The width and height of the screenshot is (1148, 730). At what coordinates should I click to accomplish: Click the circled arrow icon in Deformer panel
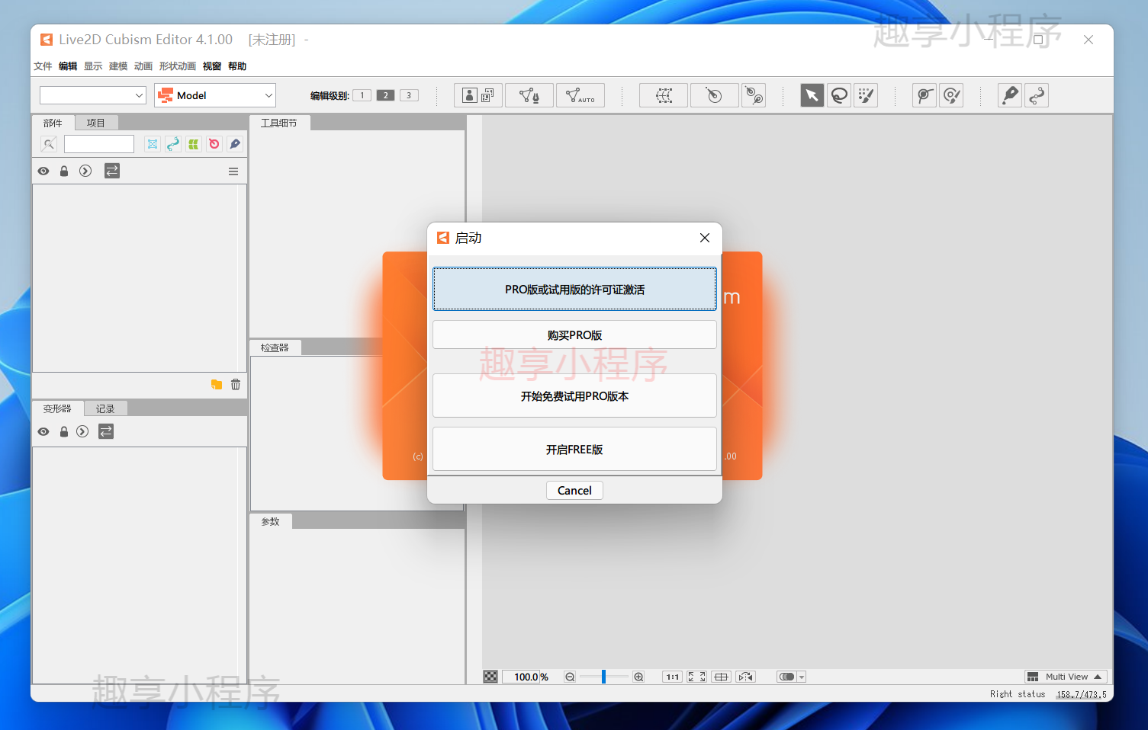pyautogui.click(x=82, y=432)
